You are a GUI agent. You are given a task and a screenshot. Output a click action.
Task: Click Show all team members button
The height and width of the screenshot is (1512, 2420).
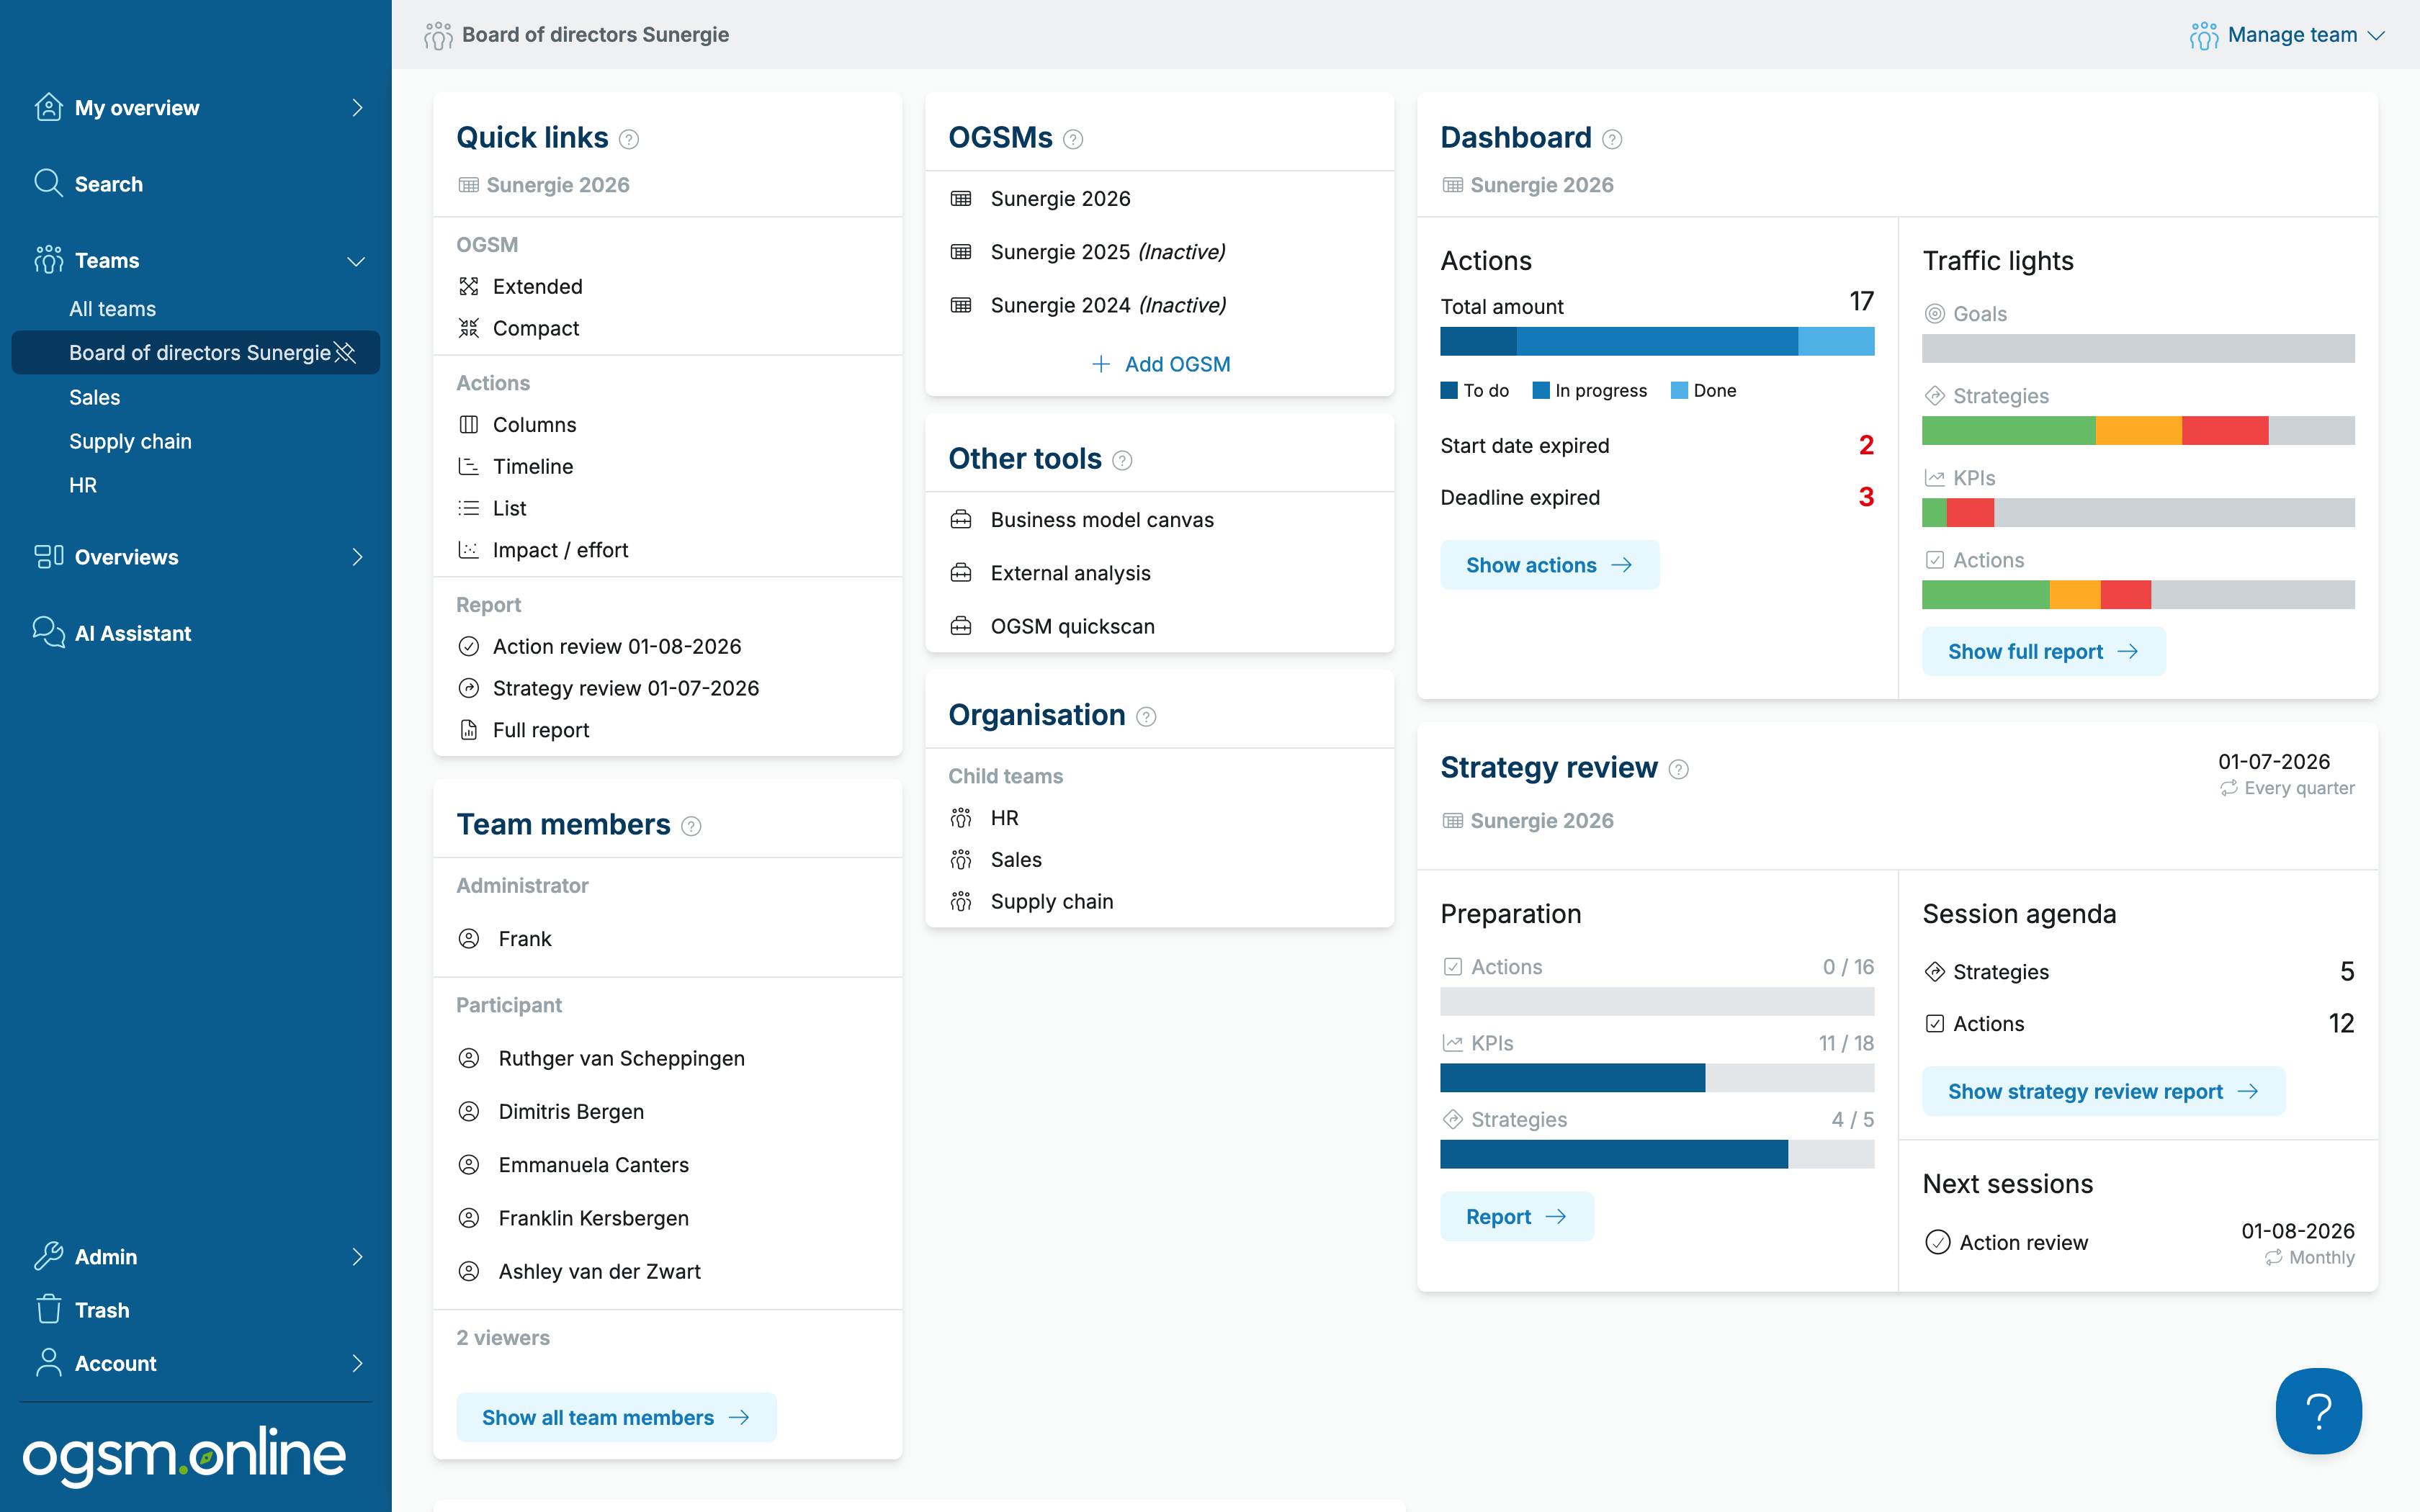point(616,1417)
